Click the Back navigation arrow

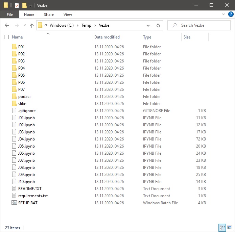pos(7,25)
